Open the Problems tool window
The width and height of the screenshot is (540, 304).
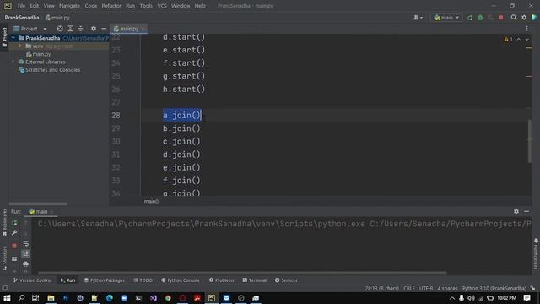(221, 280)
